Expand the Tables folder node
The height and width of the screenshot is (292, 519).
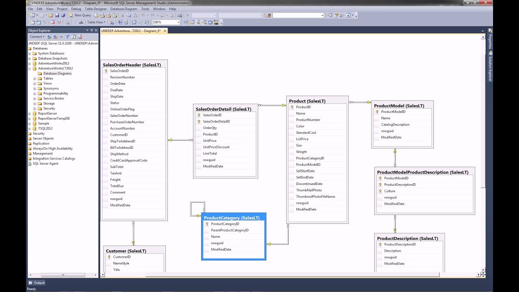coord(34,78)
